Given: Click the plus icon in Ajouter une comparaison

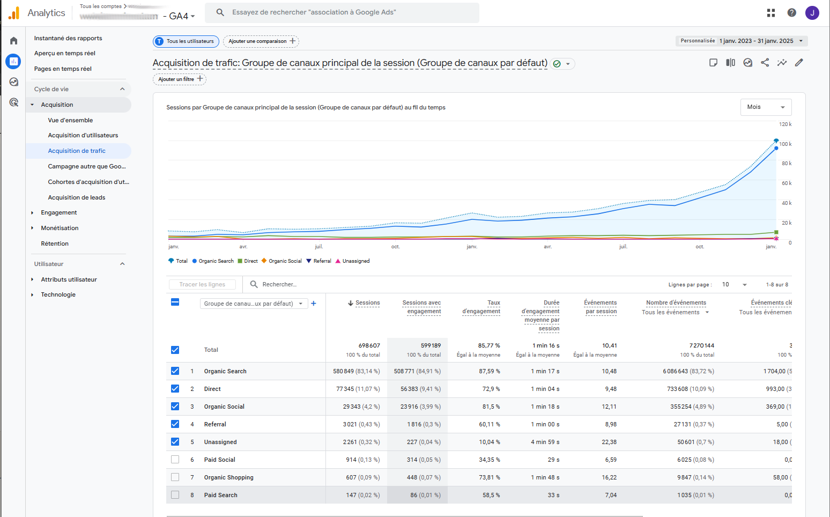Looking at the screenshot, I should click(x=293, y=41).
